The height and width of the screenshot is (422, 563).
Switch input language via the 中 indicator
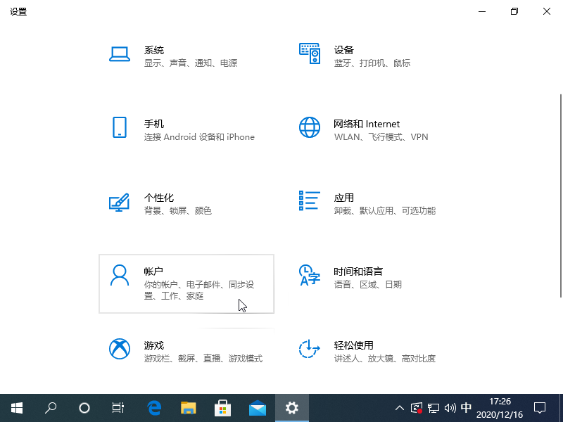pyautogui.click(x=466, y=408)
